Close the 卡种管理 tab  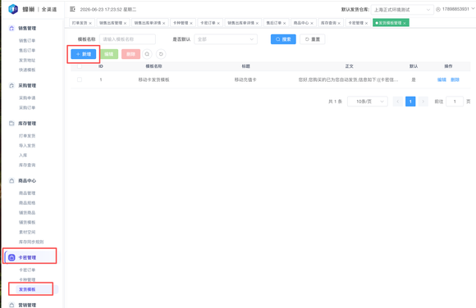point(191,23)
